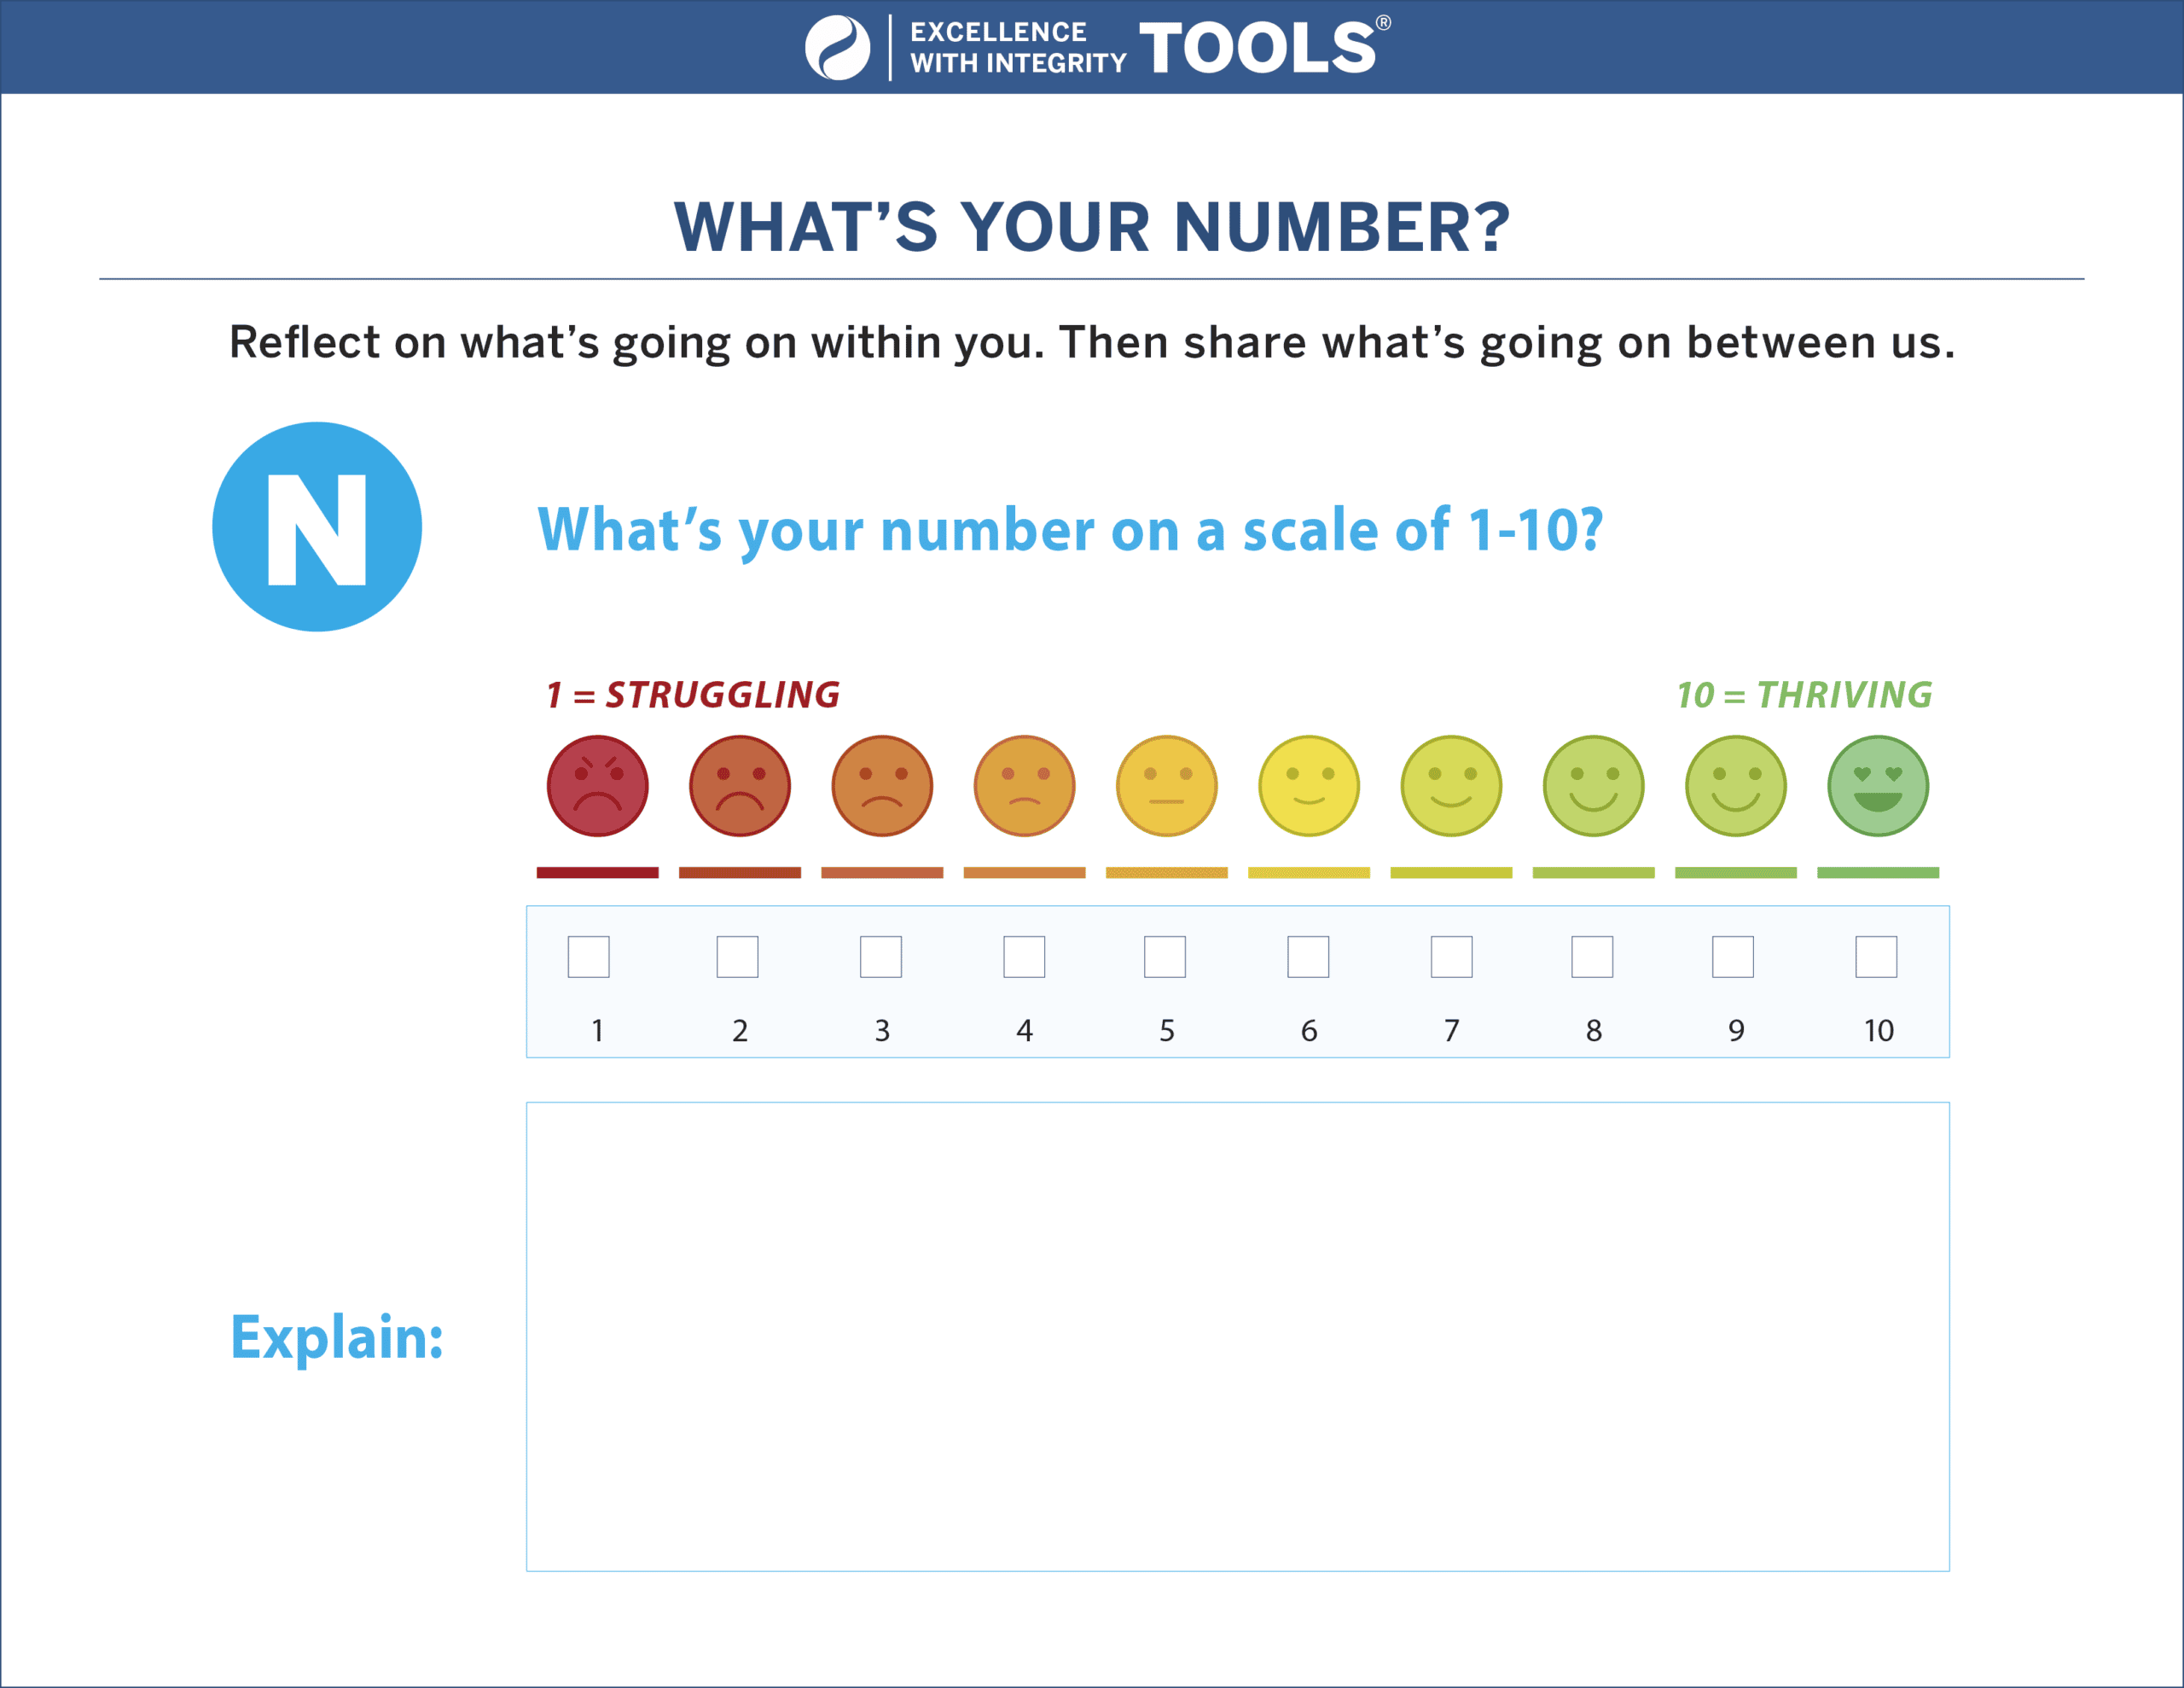
Task: Click the TOOLS header title text
Action: point(1257,48)
